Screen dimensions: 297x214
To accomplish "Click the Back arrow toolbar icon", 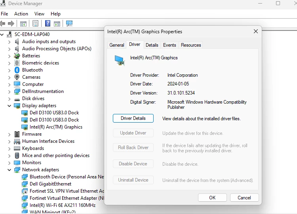I will [2, 24].
